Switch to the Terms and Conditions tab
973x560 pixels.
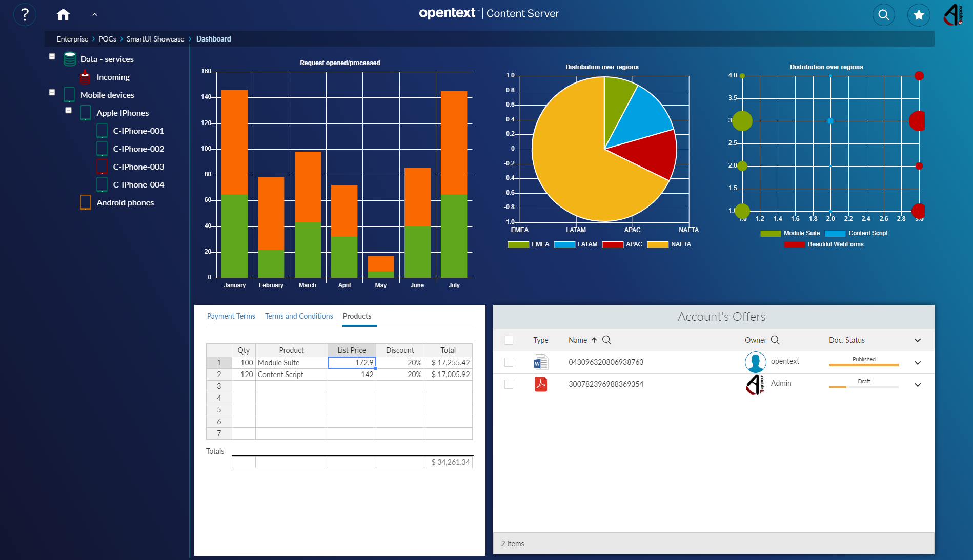(299, 316)
